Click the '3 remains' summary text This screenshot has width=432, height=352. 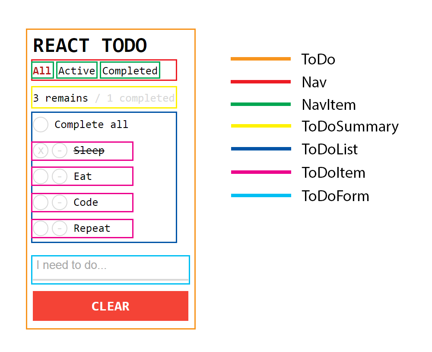click(60, 98)
